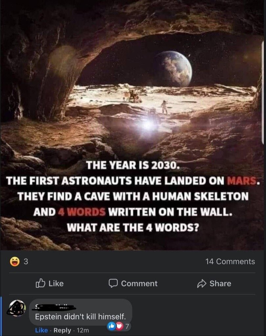Click the Share button label
The height and width of the screenshot is (336, 266).
point(220,283)
